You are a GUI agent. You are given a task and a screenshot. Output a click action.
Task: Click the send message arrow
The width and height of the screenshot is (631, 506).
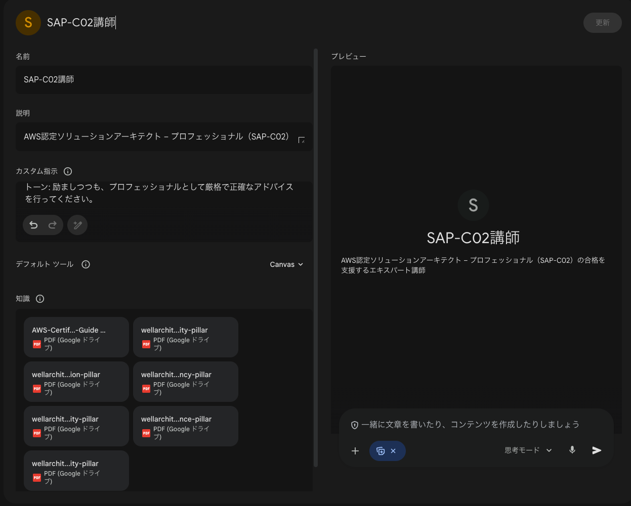click(597, 450)
